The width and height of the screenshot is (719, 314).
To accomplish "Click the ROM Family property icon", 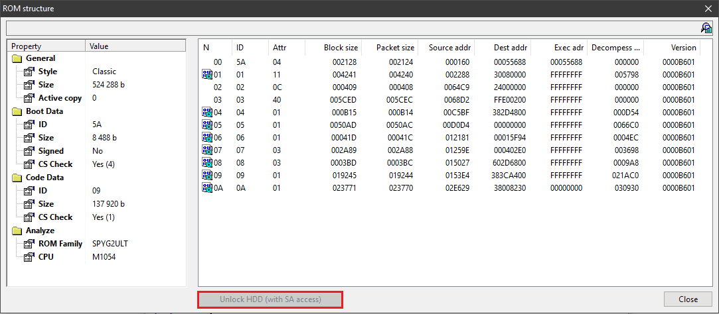I will point(29,244).
